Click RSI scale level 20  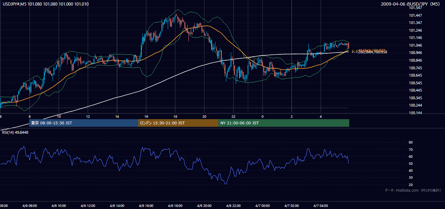click(411, 185)
